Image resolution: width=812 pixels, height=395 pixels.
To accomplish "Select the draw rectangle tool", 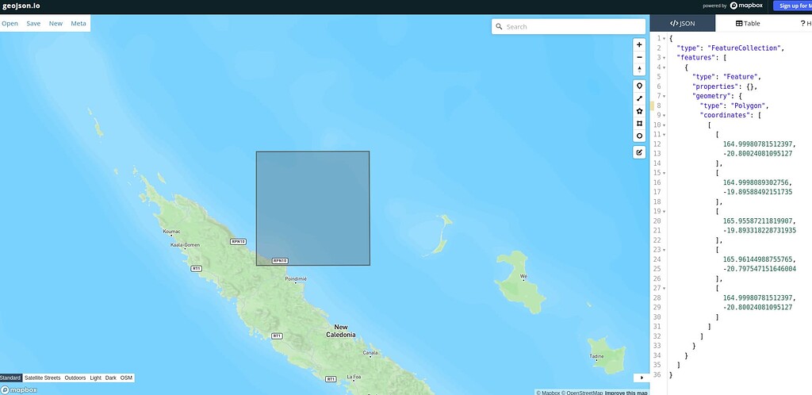I will 639,124.
